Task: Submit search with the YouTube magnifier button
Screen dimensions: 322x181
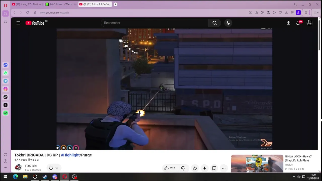Action: tap(215, 23)
